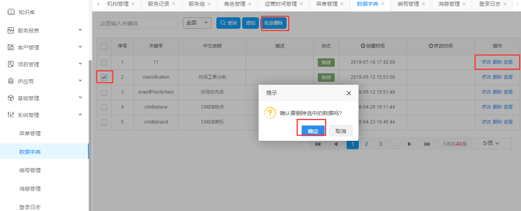Collapse the 系统管理 sidebar section
This screenshot has width=521, height=211.
point(80,115)
